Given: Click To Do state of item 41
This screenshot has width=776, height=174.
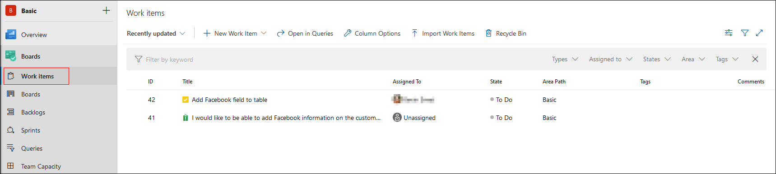Looking at the screenshot, I should pyautogui.click(x=501, y=118).
